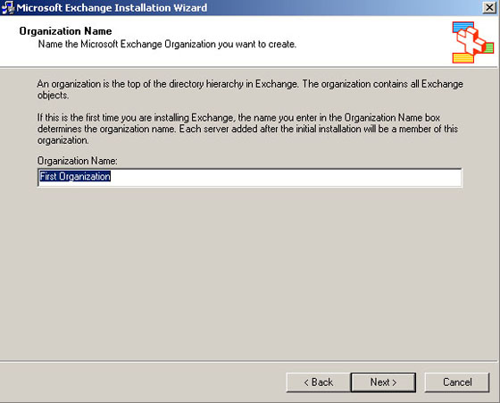Click the Exchange logo graphic
Screen dimensions: 500x403
[x=473, y=42]
